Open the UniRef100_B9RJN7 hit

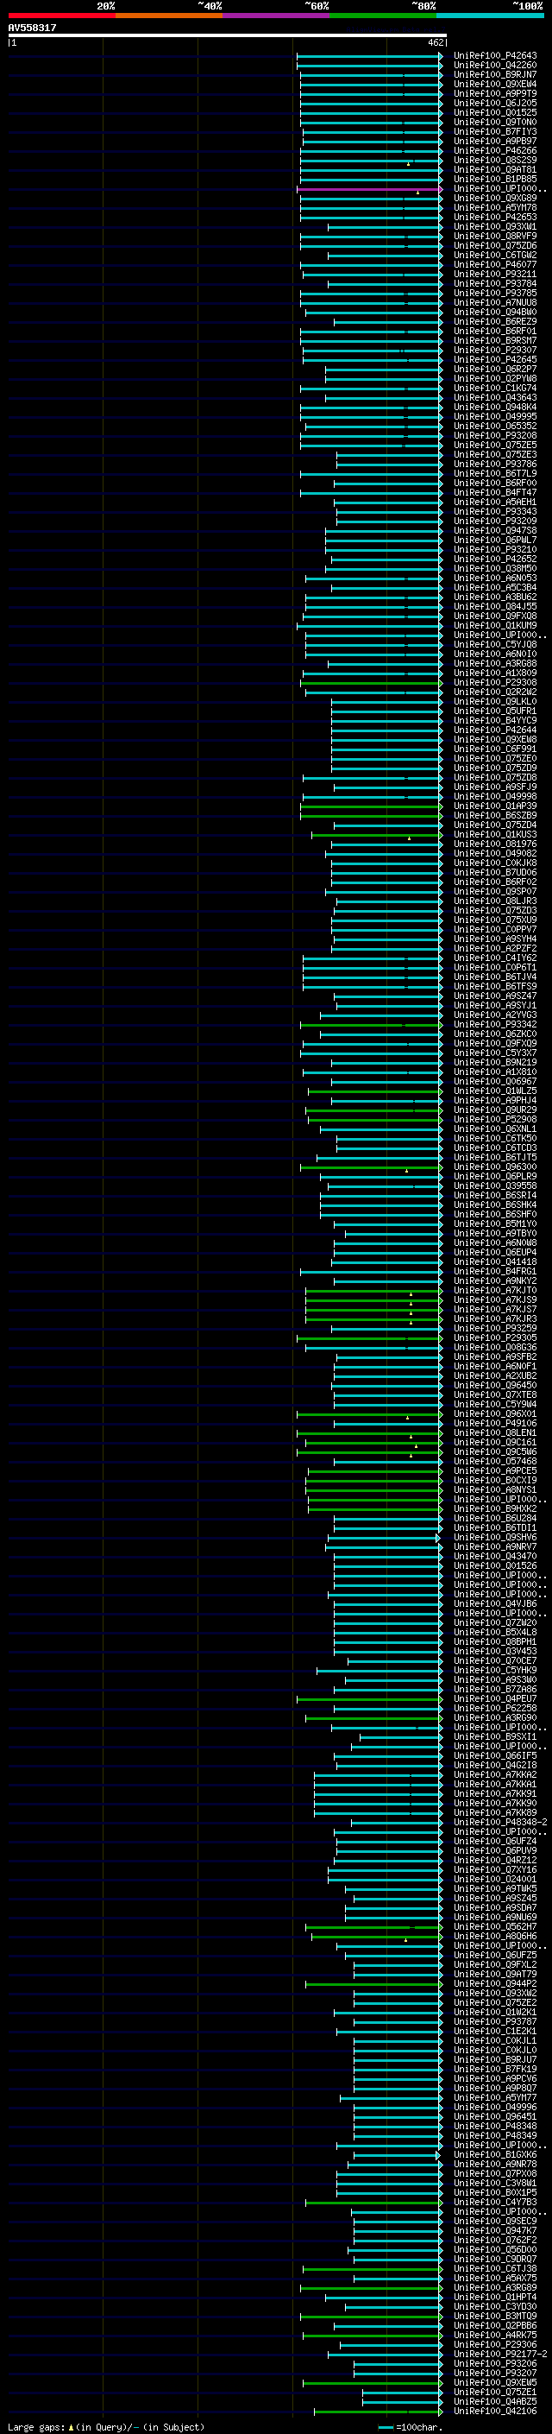pos(494,74)
